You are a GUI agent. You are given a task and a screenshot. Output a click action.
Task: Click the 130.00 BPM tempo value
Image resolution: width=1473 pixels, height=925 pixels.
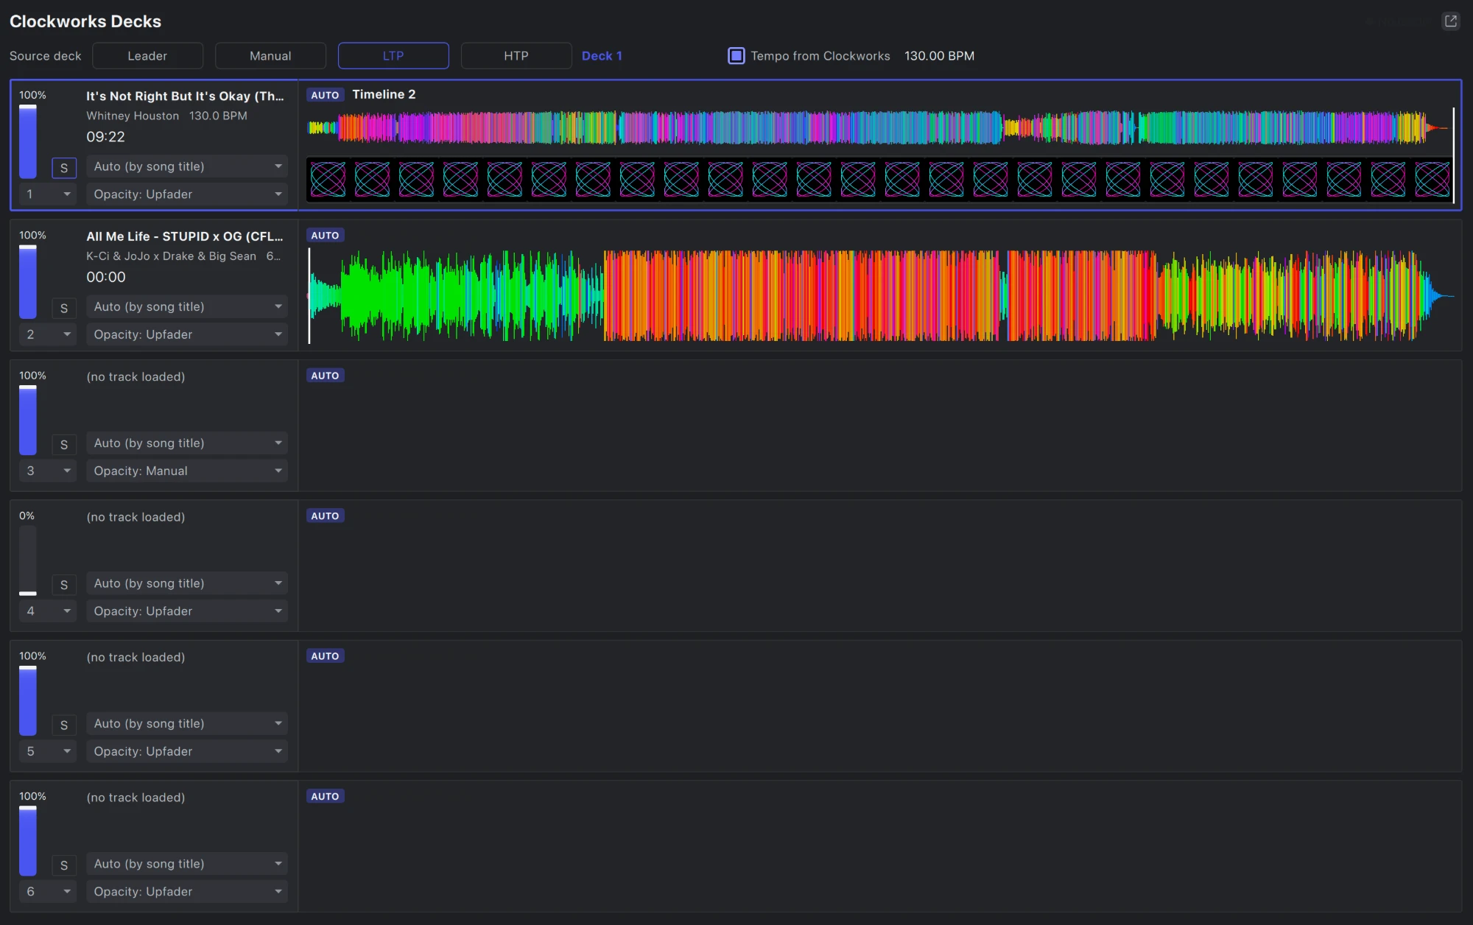[939, 56]
